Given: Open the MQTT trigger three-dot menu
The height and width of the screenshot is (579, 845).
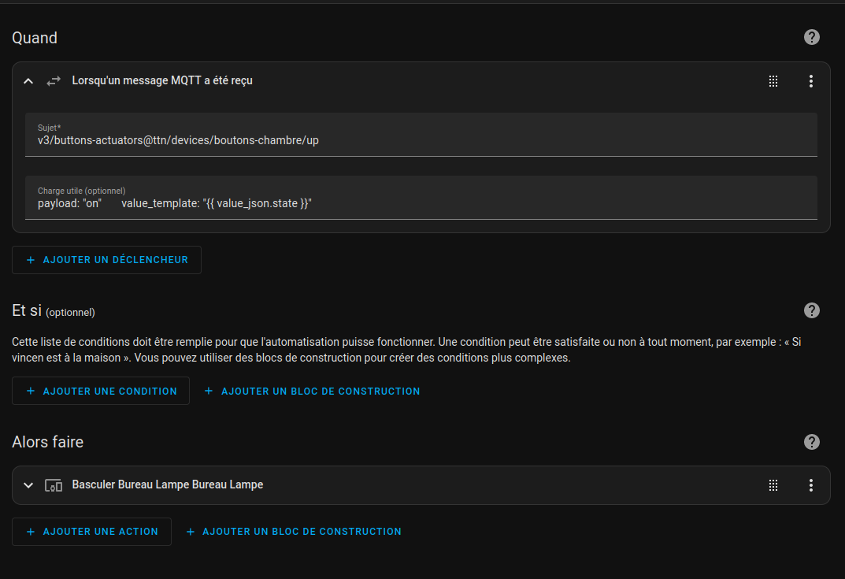Looking at the screenshot, I should tap(811, 81).
